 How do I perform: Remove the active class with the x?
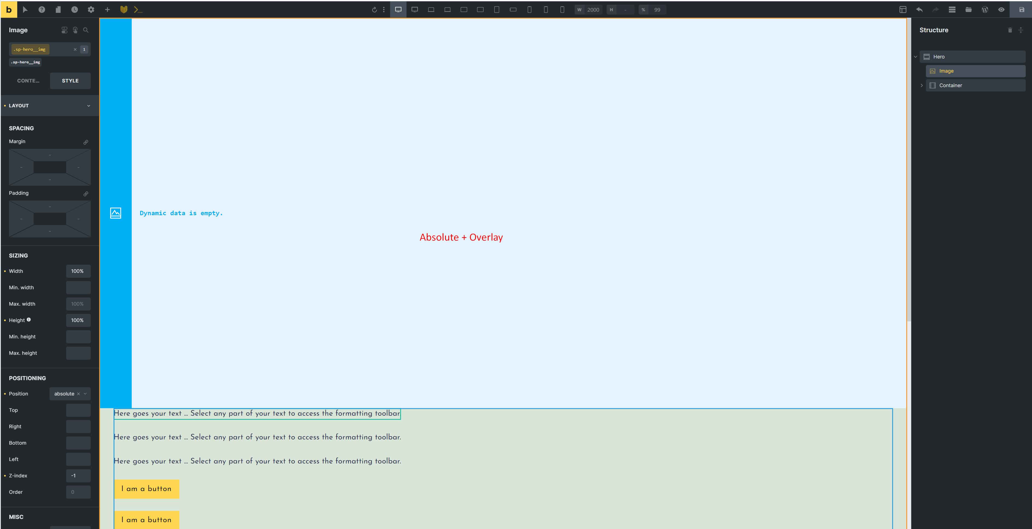coord(75,50)
